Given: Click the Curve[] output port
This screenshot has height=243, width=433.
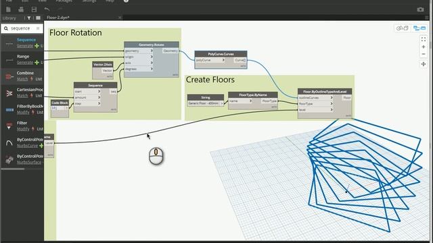Looking at the screenshot, I should click(240, 60).
